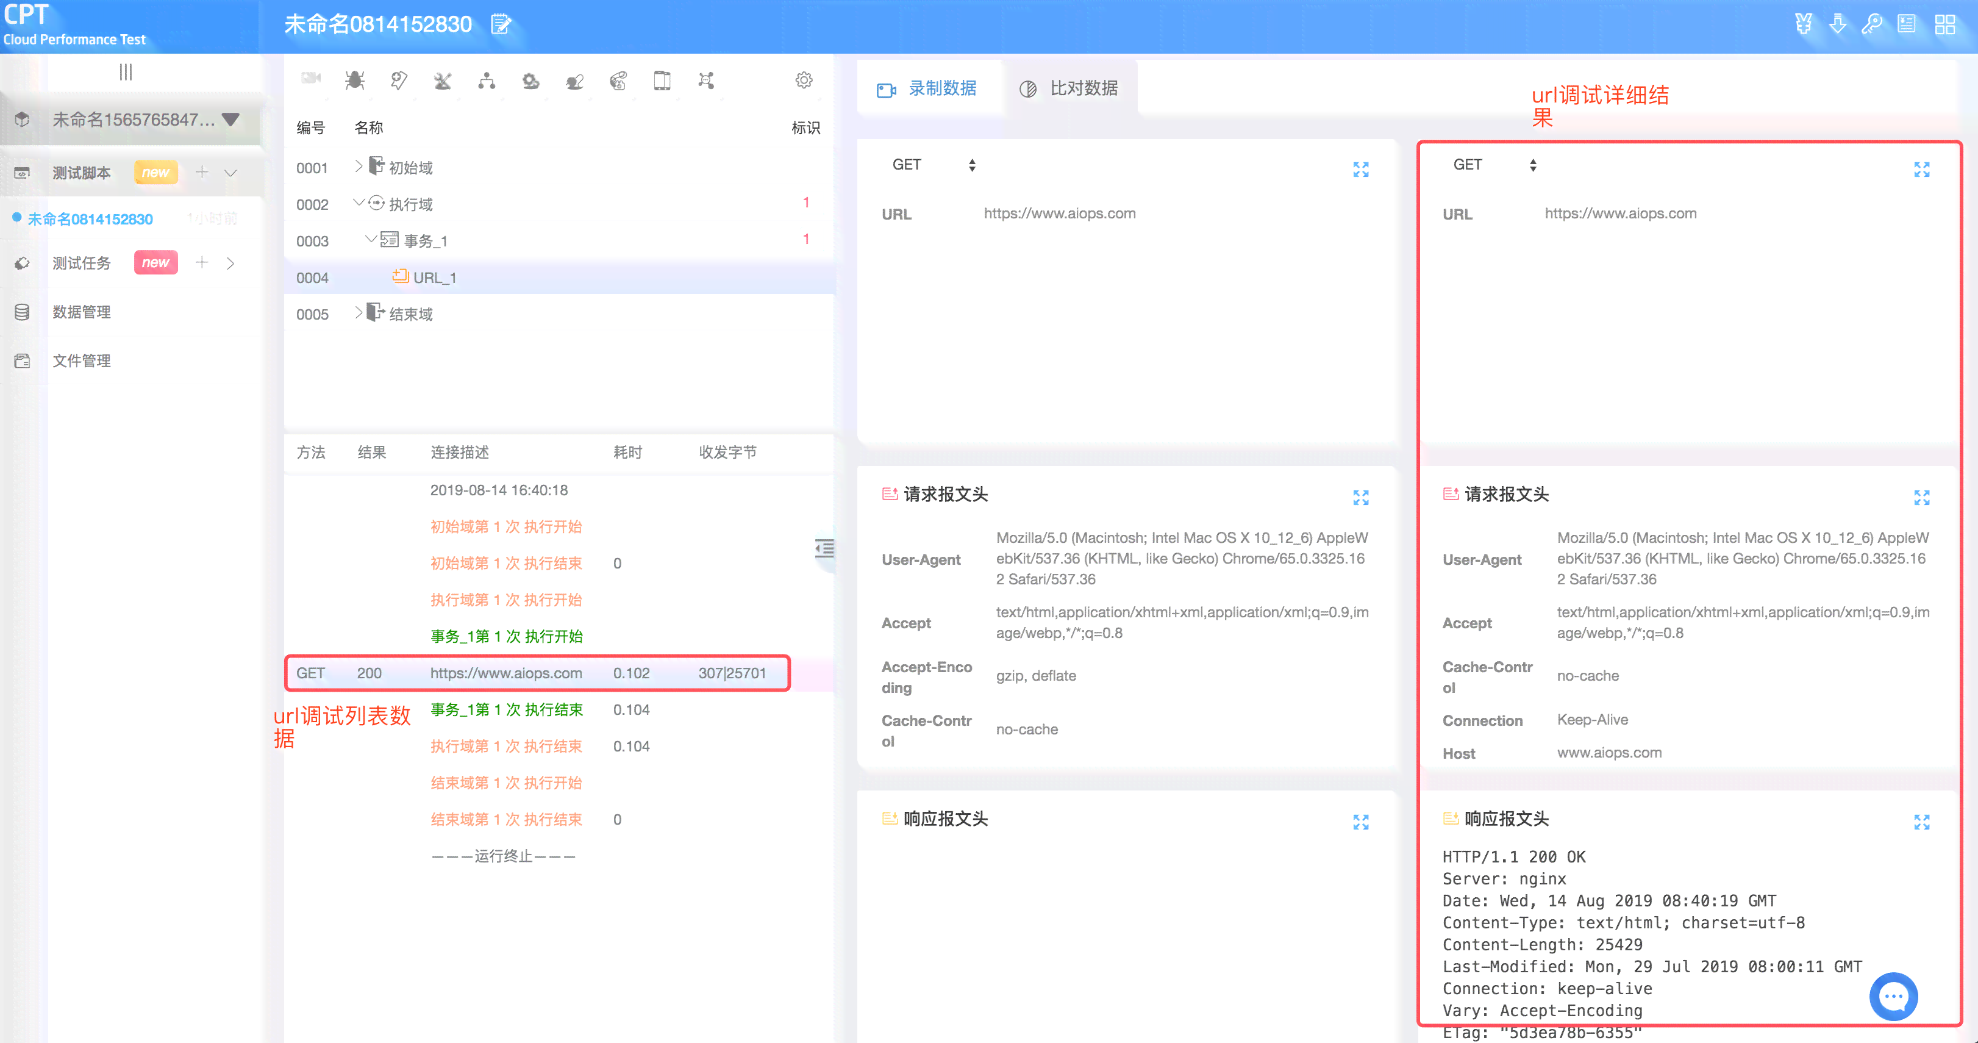Click the four-squares grid icon in top bar

(1945, 24)
